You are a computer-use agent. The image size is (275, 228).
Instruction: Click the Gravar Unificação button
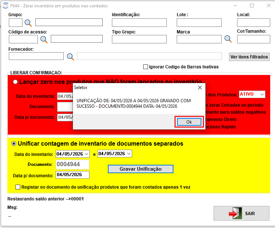coord(141,169)
